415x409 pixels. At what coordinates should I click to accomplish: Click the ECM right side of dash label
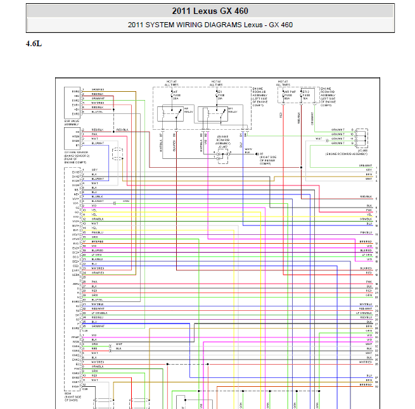tap(73, 397)
